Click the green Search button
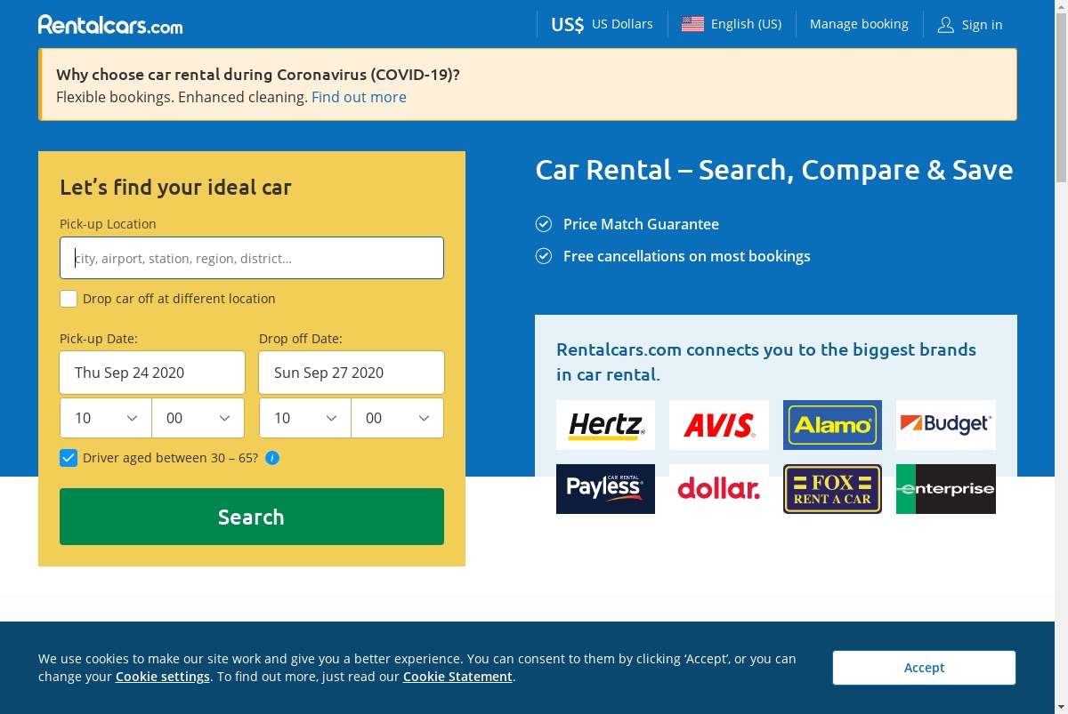Screen dimensions: 1068x714 tap(252, 517)
